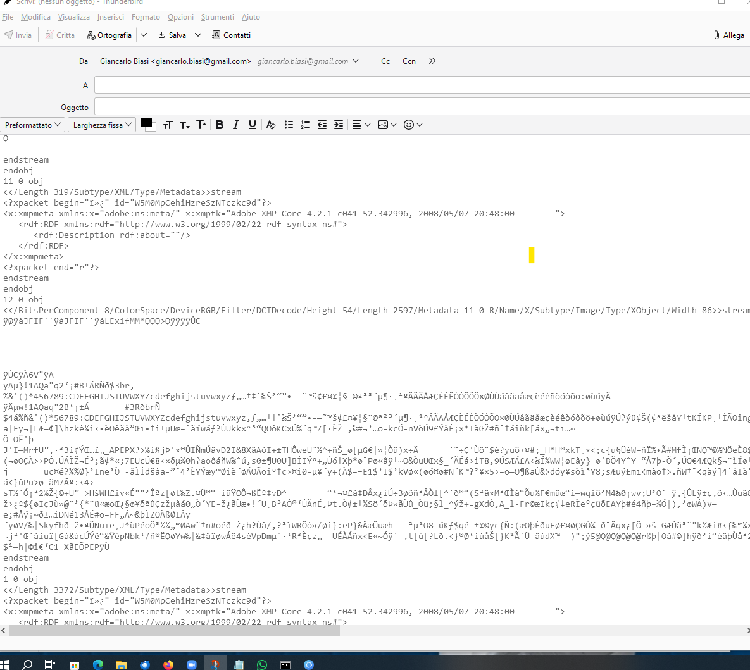Open Microsoft Store from taskbar

click(x=74, y=665)
